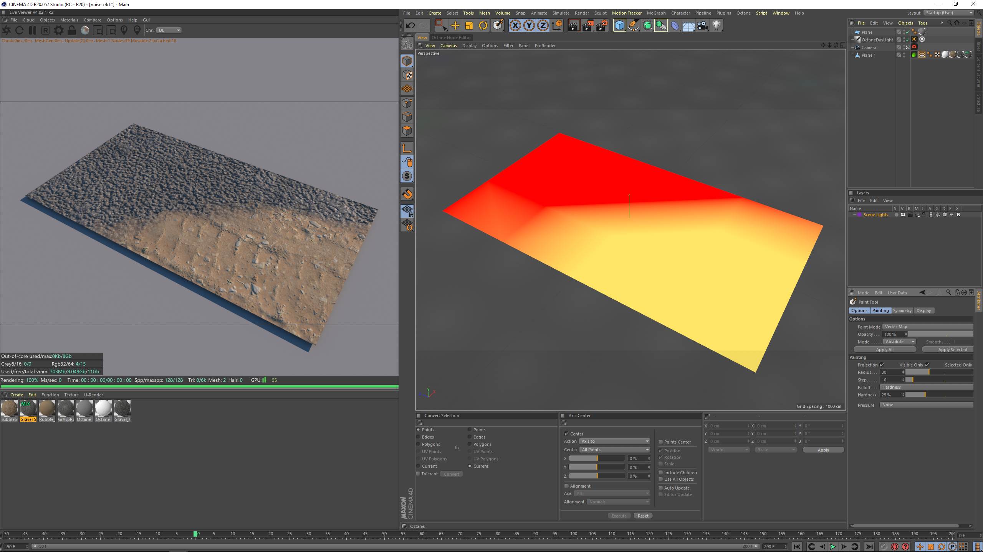The image size is (983, 552).
Task: Click the Apply All button
Action: tap(885, 350)
